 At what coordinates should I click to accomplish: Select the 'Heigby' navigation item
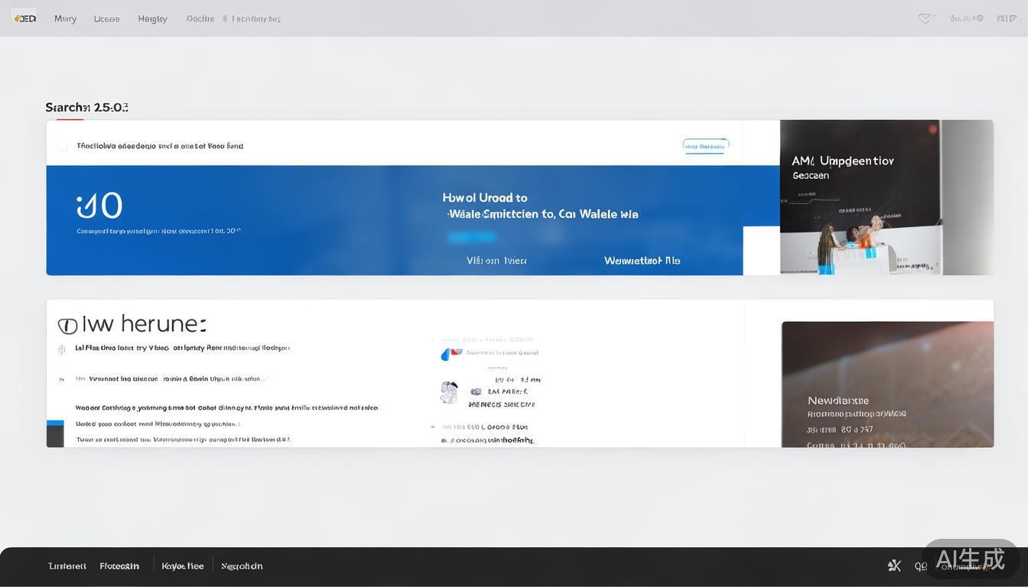tap(152, 18)
